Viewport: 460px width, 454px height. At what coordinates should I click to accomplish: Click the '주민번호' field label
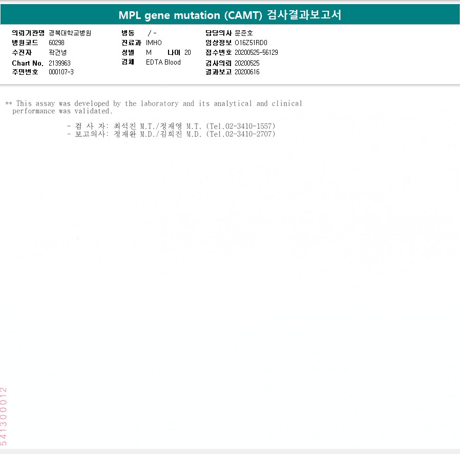(25, 72)
